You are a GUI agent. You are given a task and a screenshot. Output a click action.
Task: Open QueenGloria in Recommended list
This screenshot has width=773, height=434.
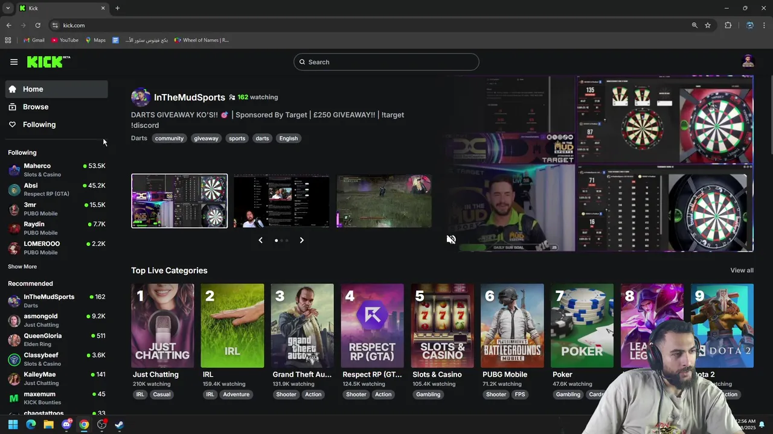(57, 340)
